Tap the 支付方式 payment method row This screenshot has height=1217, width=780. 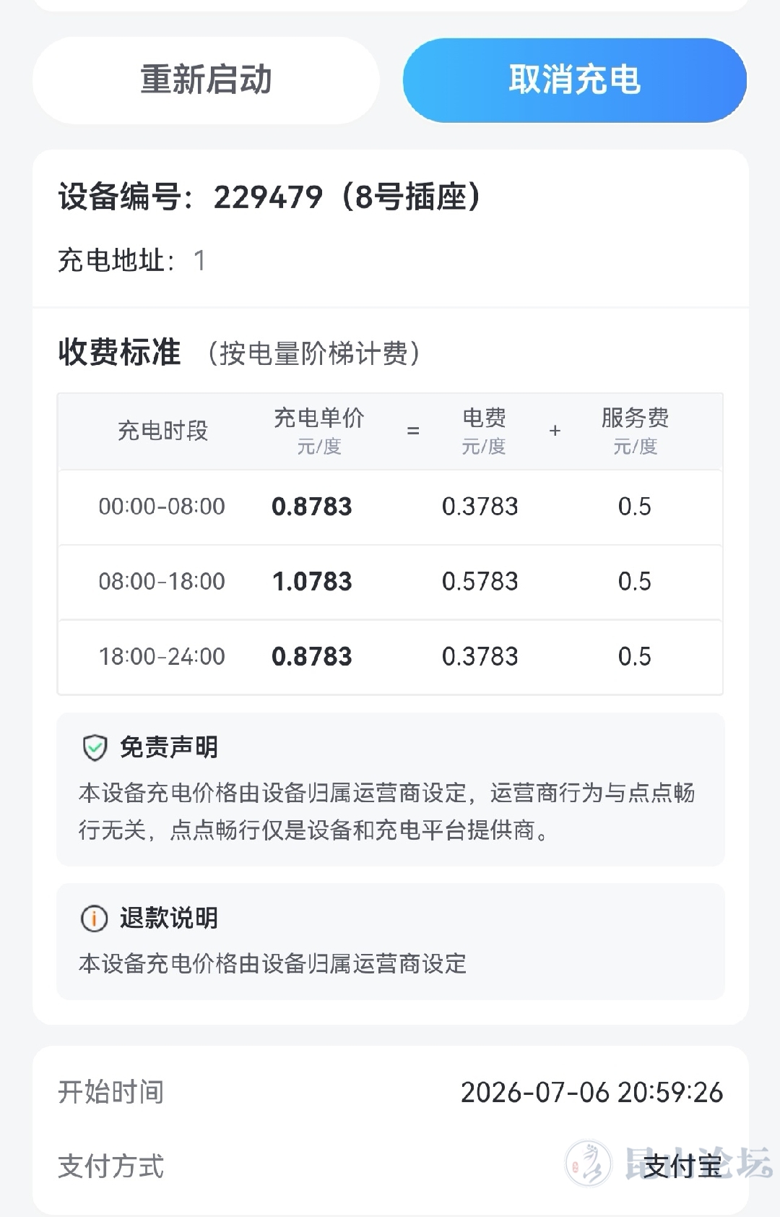point(390,1166)
